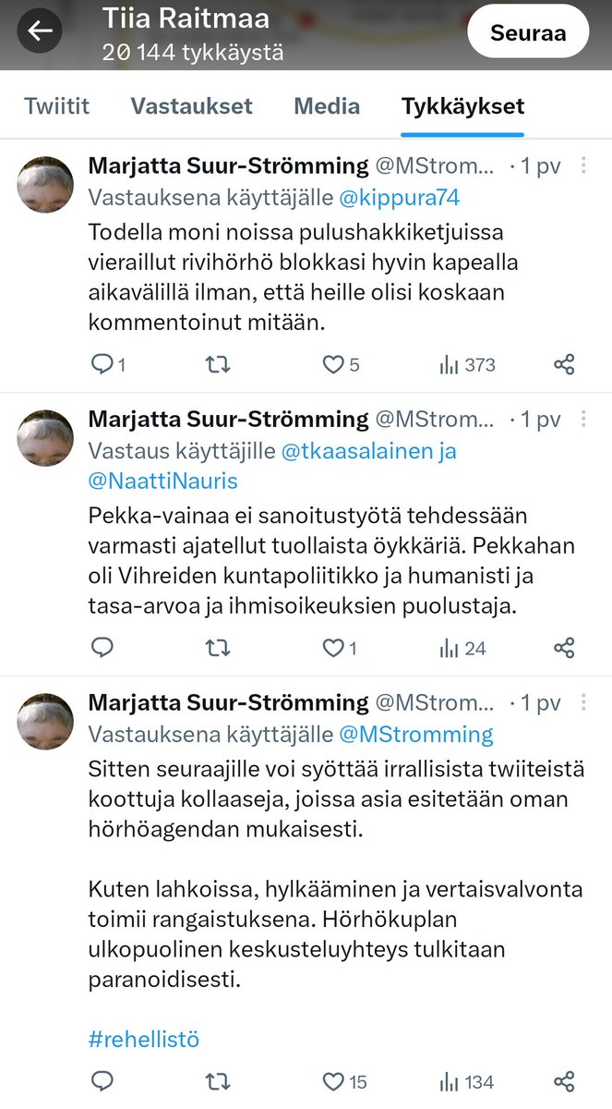Like the tweet with 5 likes
612x1109 pixels.
tap(333, 365)
